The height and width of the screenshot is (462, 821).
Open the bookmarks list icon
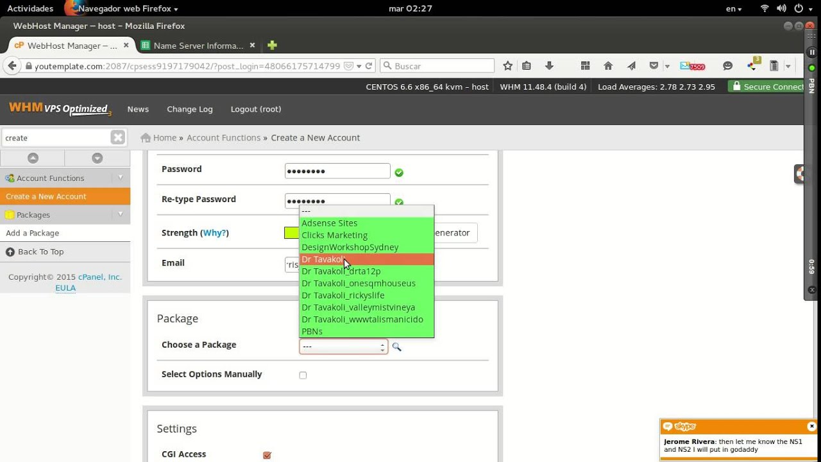coord(527,65)
